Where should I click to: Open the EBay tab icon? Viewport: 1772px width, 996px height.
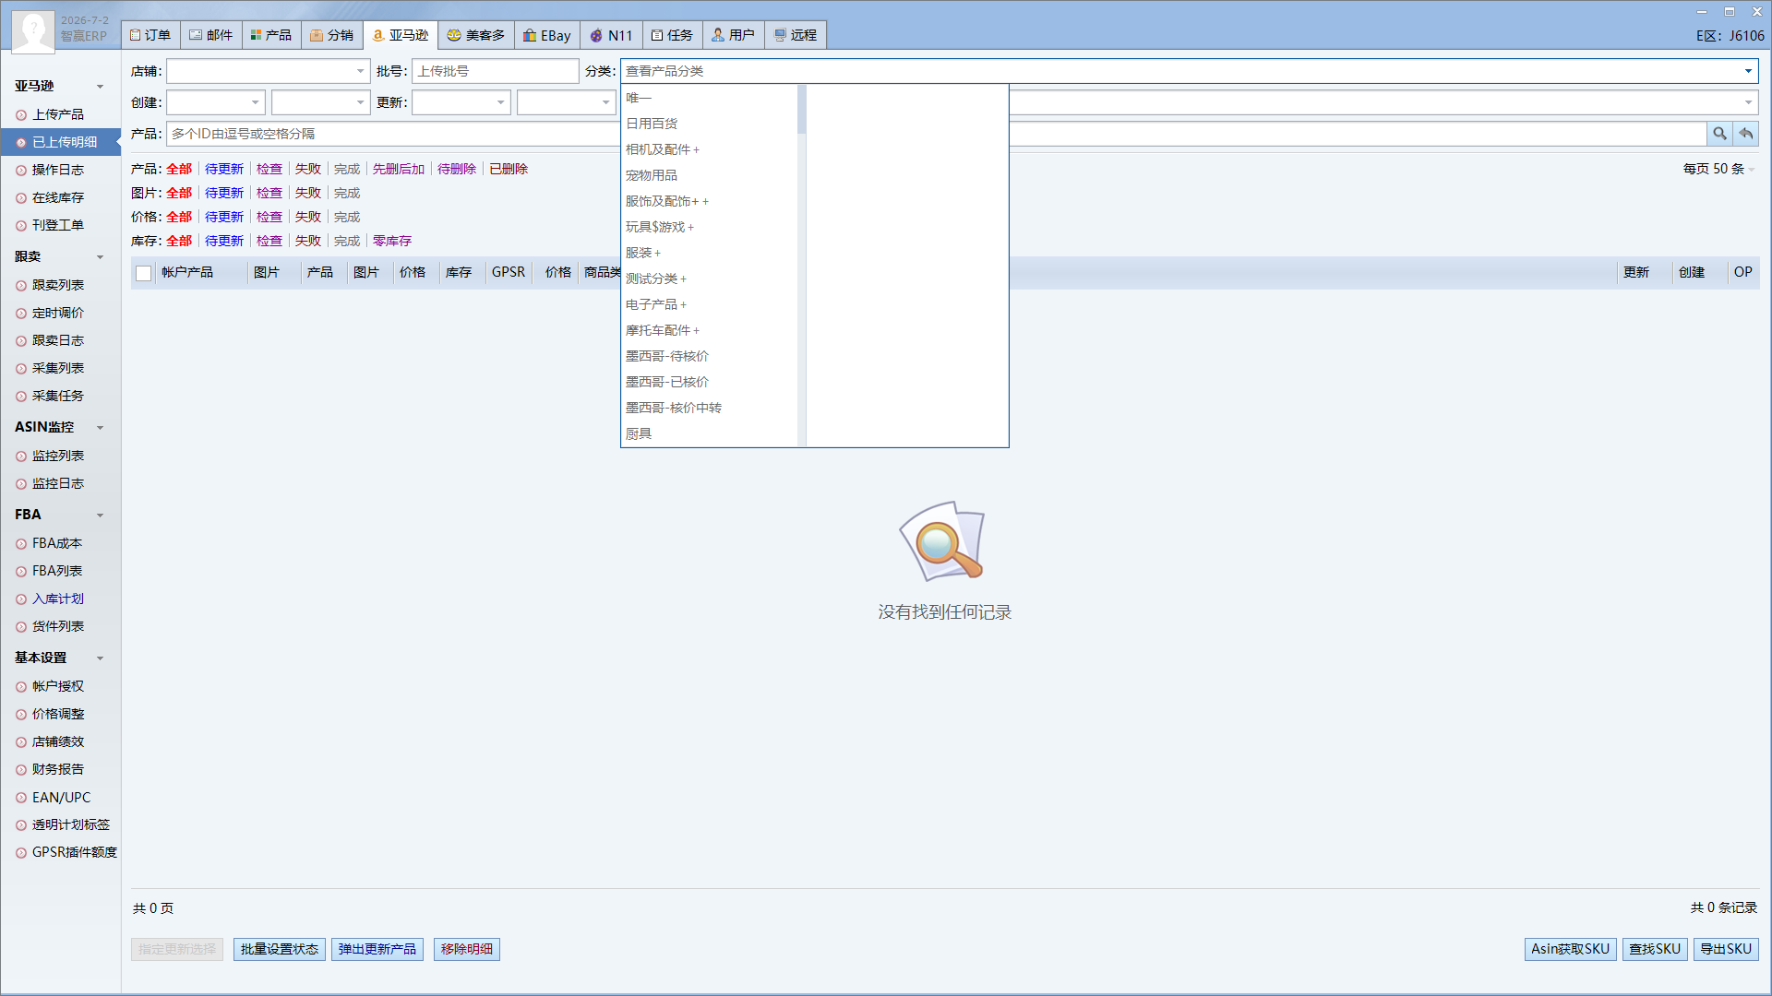point(530,35)
